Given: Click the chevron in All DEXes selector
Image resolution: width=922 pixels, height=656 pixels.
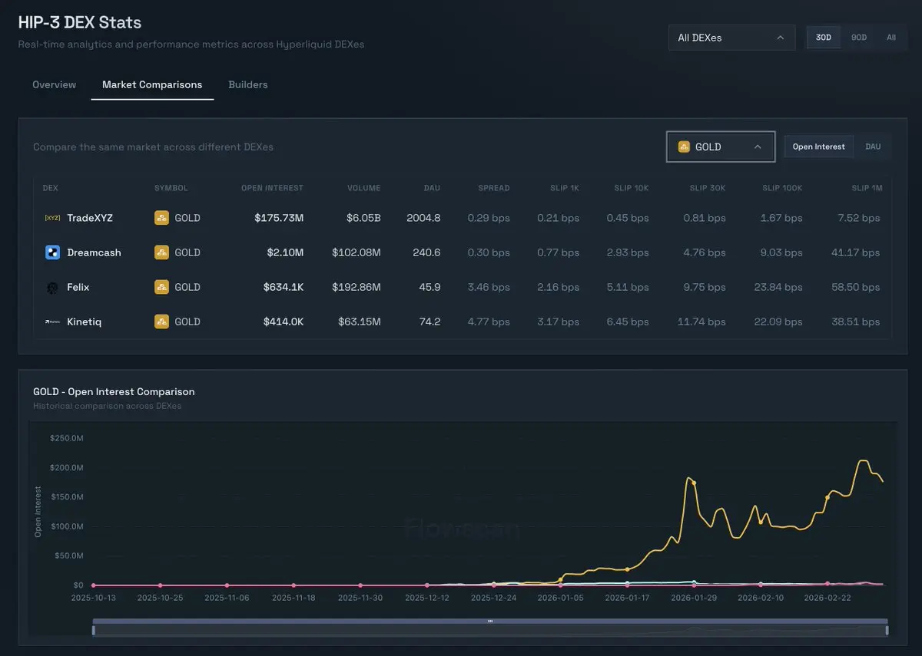Looking at the screenshot, I should coord(781,38).
